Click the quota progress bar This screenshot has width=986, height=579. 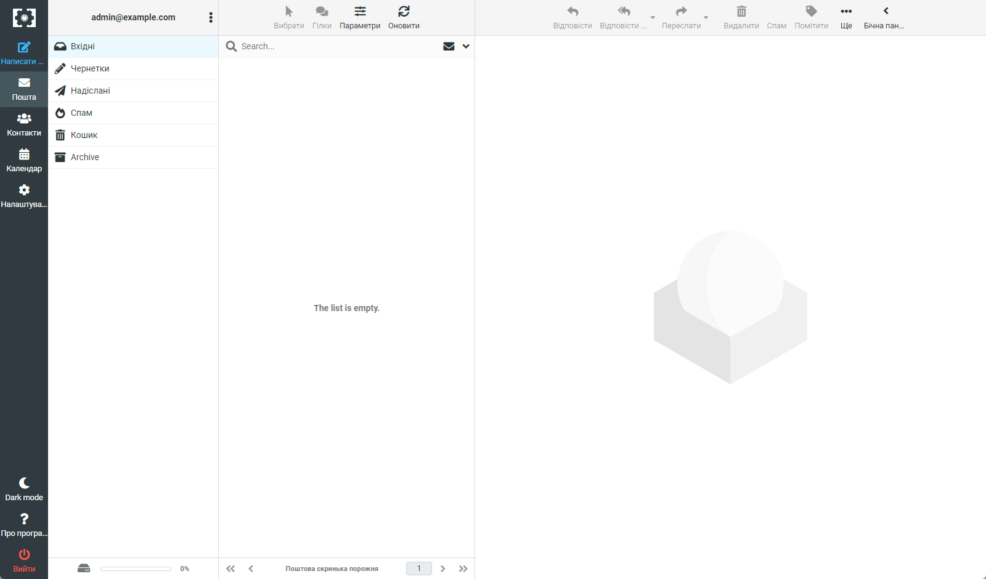pyautogui.click(x=136, y=569)
